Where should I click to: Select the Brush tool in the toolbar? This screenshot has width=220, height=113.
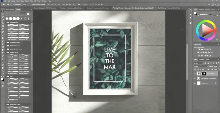[2, 35]
